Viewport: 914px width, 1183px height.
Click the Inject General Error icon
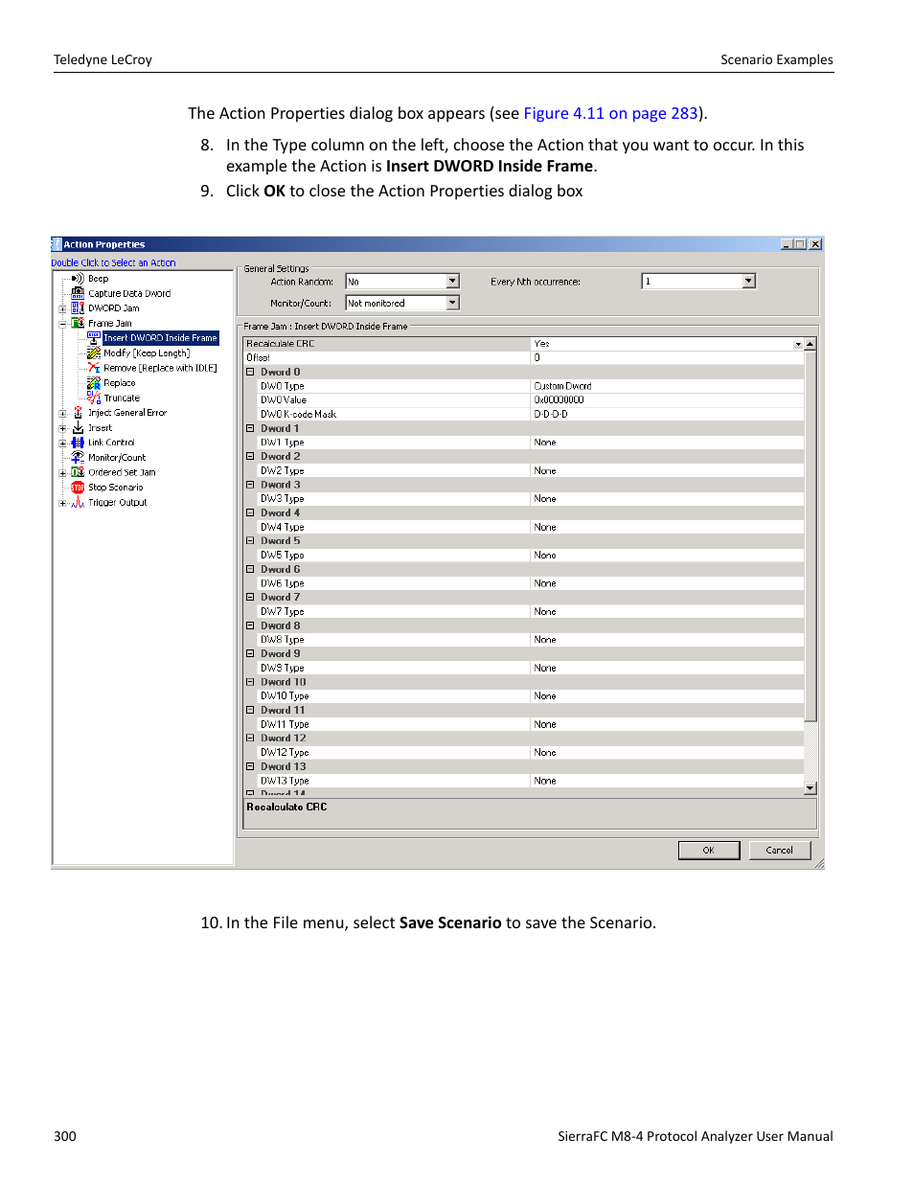pos(78,413)
